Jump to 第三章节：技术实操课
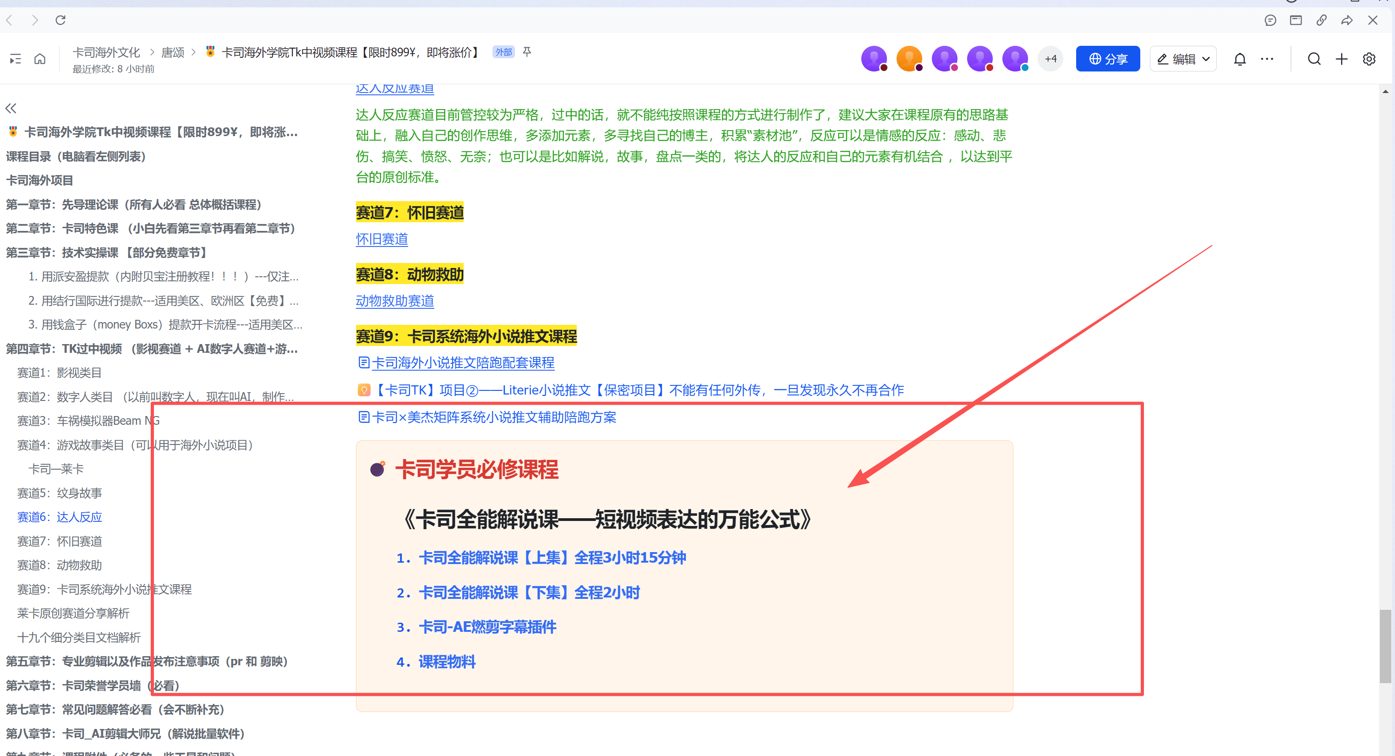Viewport: 1395px width, 756px height. (106, 253)
